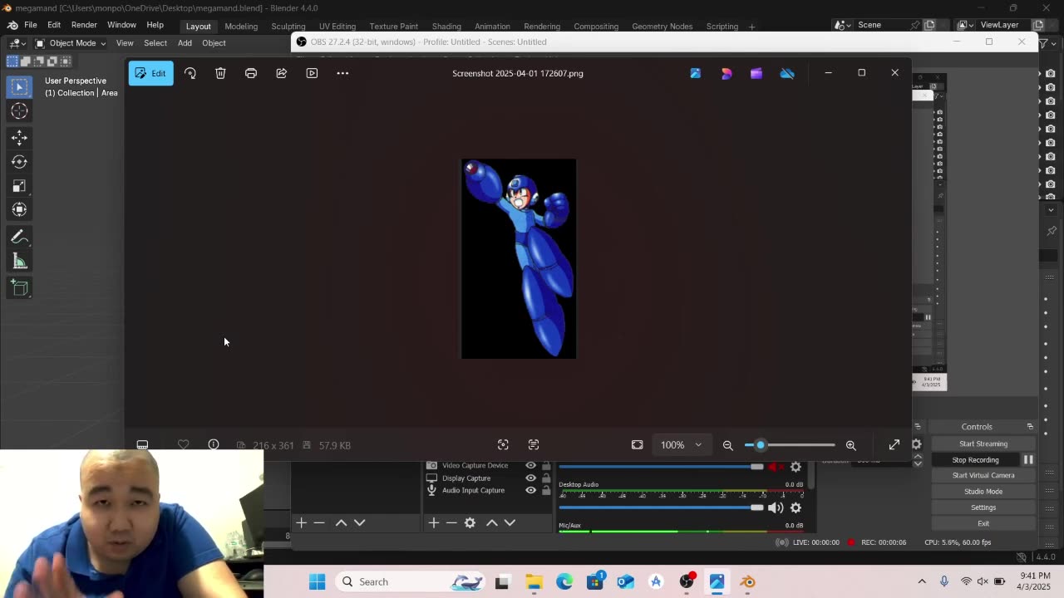The image size is (1064, 598).
Task: Pick the Scale tool in Blender toolbar
Action: pyautogui.click(x=19, y=185)
